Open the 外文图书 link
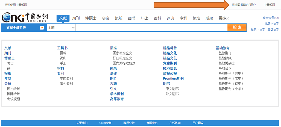 click(172, 94)
